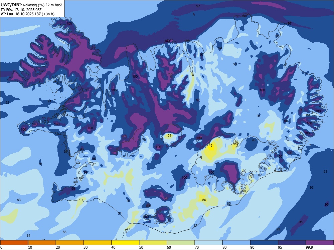Click the 40–50 bright yellow legend swatch
The width and height of the screenshot is (334, 250).
coord(125,243)
